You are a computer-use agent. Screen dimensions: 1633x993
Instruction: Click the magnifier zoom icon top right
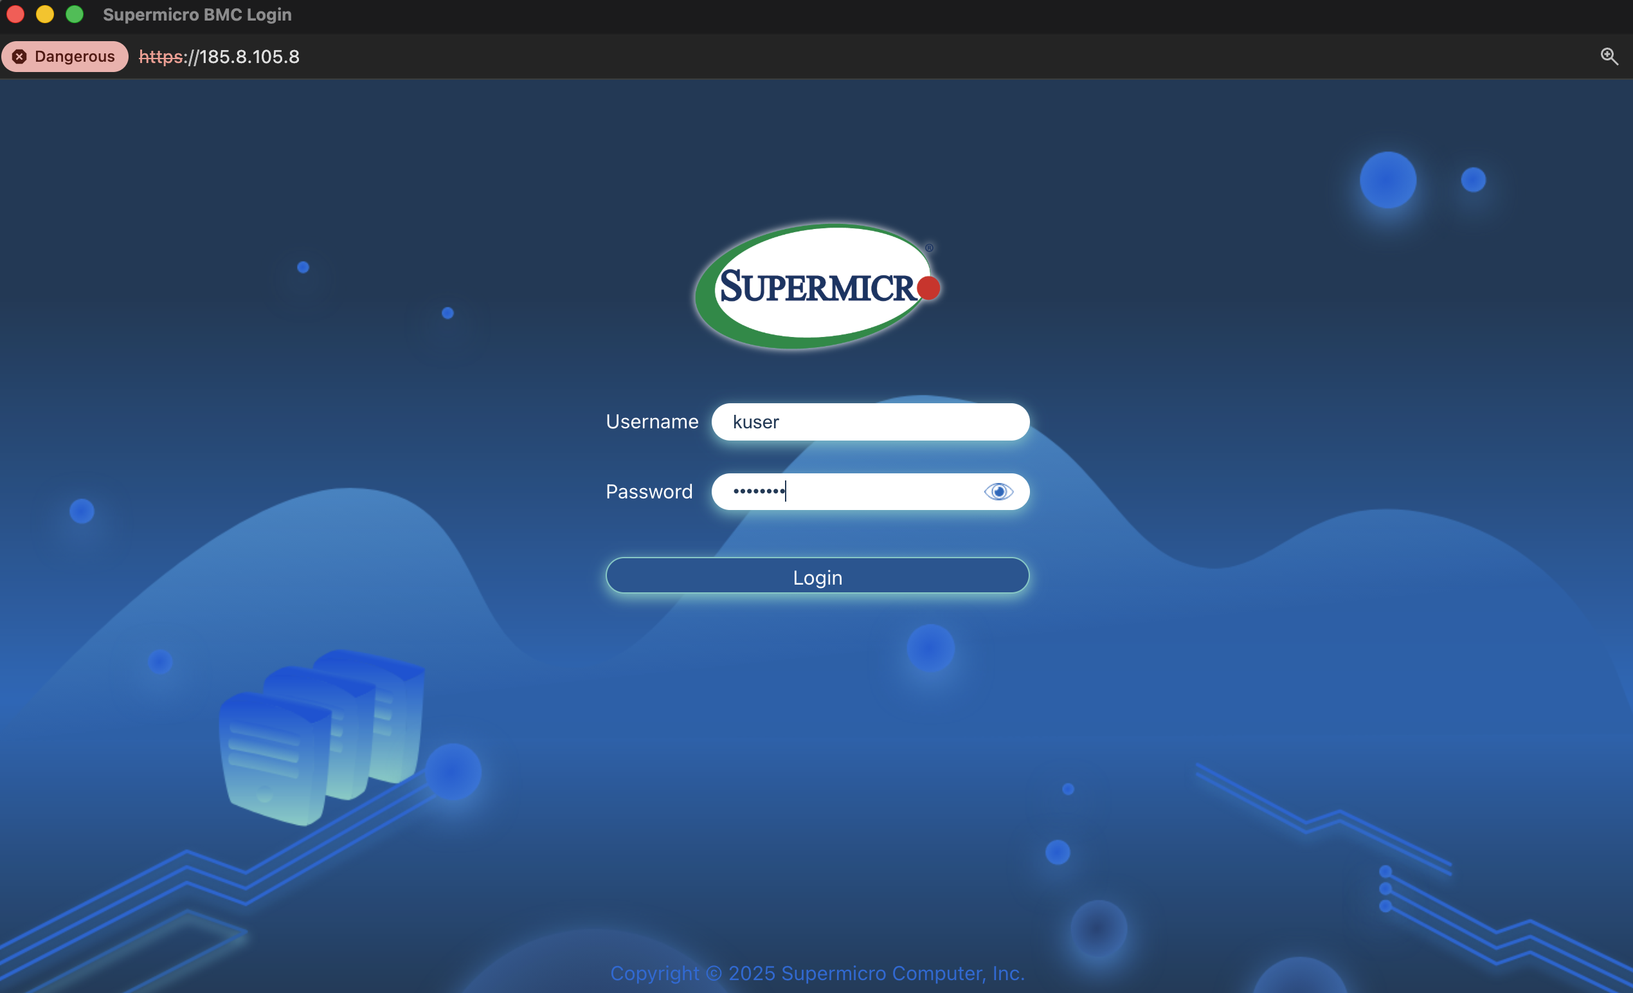coord(1609,57)
